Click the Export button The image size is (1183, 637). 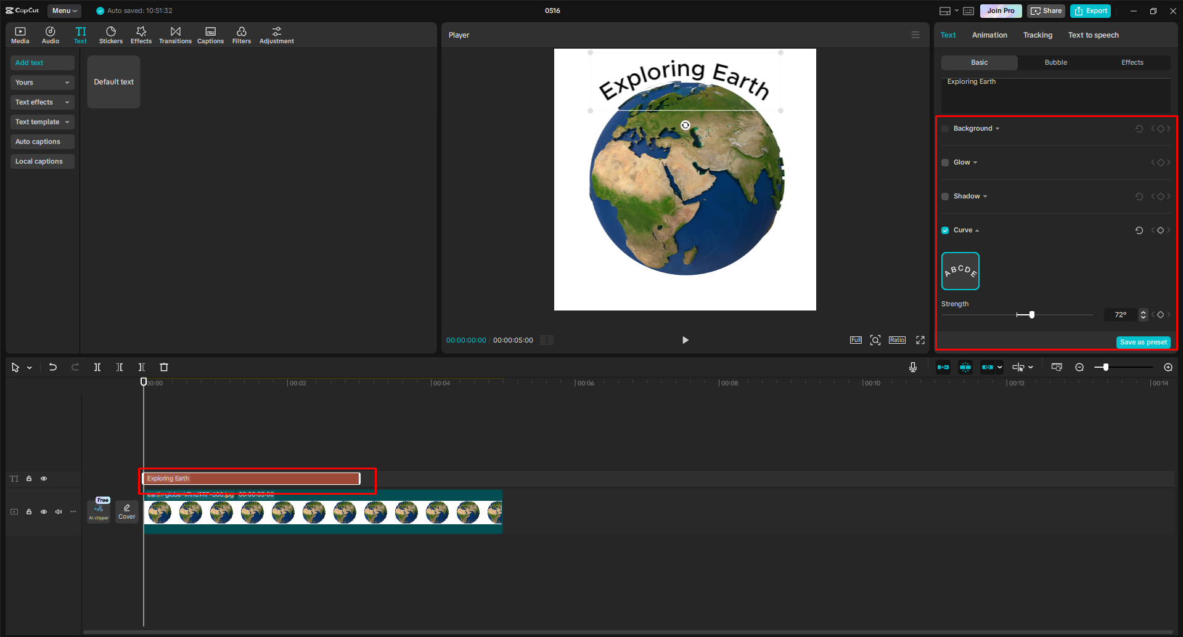1090,10
